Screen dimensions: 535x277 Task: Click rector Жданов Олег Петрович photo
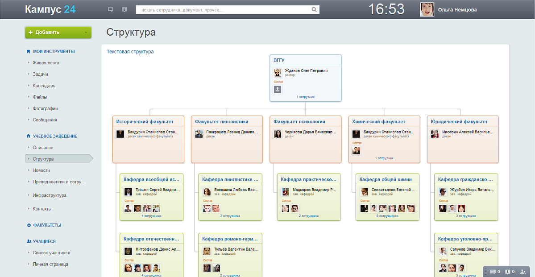tap(278, 73)
